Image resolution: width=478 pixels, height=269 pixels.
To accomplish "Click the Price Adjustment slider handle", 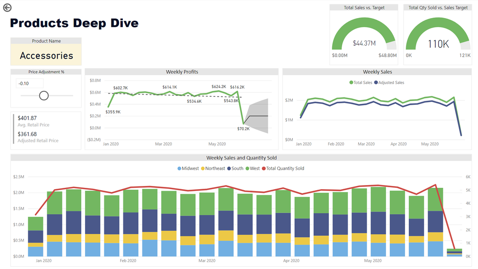I will 44,96.
